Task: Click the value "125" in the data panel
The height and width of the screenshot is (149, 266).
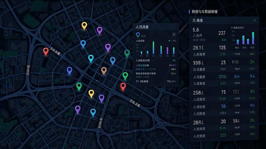Action: click(x=222, y=48)
